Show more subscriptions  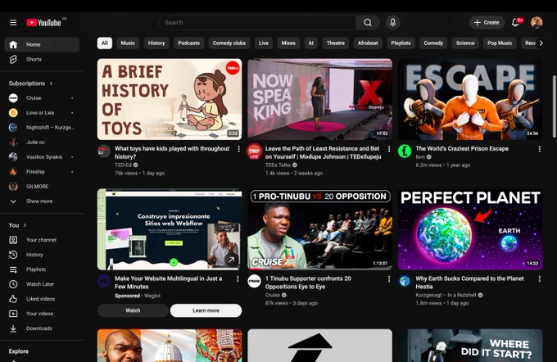[x=42, y=201]
